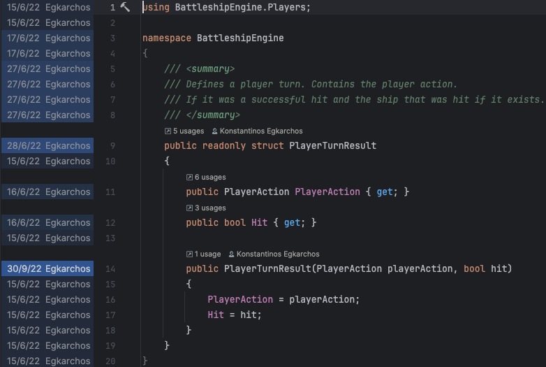This screenshot has height=367, width=546.
Task: Click the '17/6/22 Egkarchos' annotation for line 4
Action: tap(47, 53)
